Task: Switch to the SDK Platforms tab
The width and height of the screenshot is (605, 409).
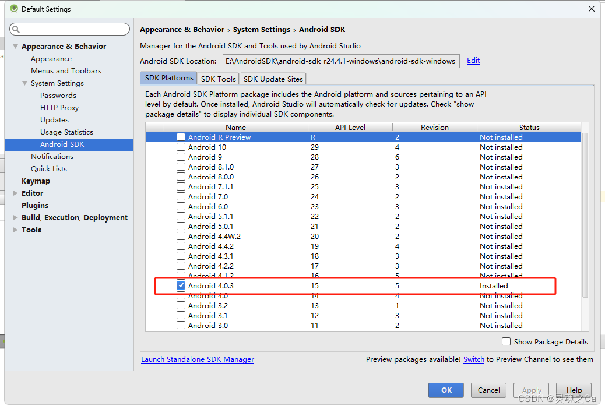Action: click(169, 78)
